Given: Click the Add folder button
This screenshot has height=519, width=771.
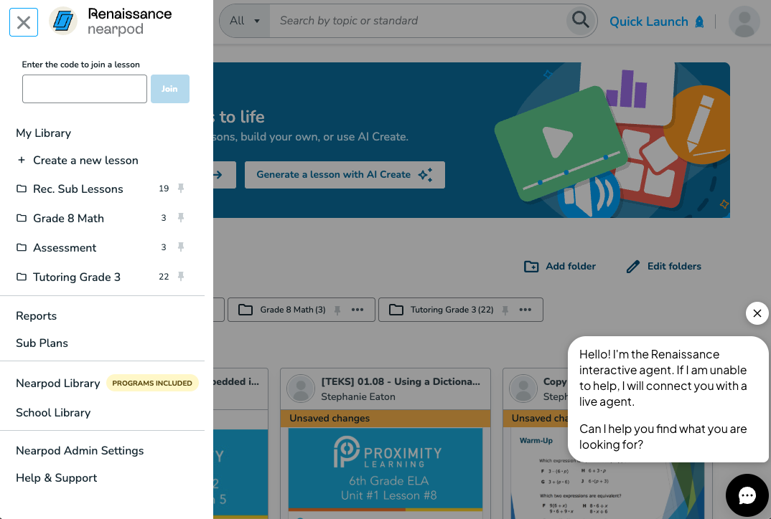Looking at the screenshot, I should (559, 267).
